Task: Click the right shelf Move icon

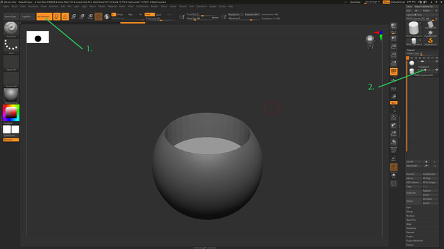Action: point(393,125)
